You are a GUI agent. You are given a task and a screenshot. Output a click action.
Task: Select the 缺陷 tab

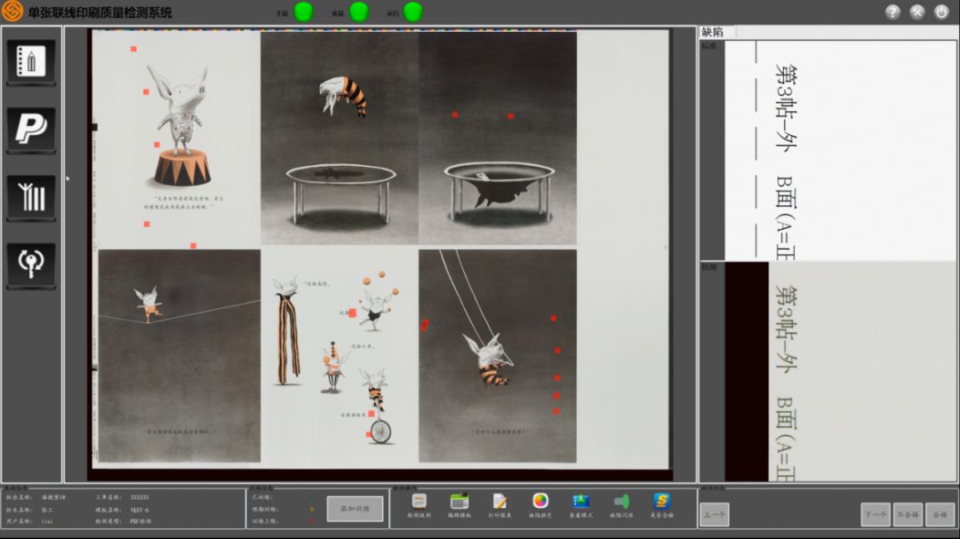713,33
